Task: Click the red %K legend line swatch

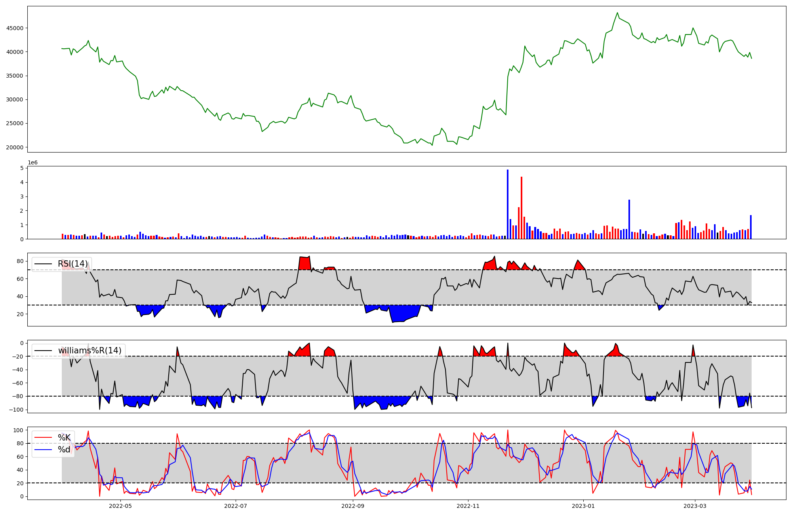Action: tap(43, 437)
